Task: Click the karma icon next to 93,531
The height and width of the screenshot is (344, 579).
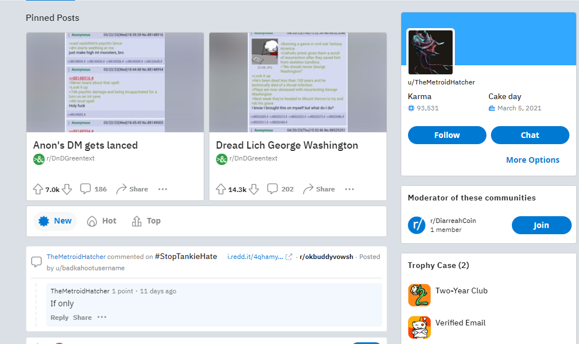Action: coord(411,108)
